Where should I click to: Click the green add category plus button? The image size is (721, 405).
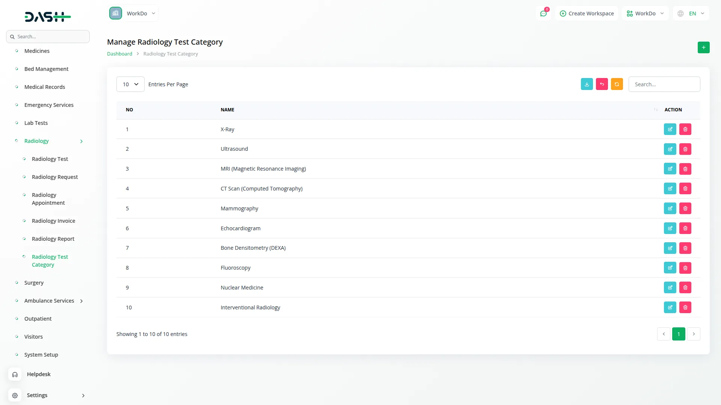[x=703, y=48]
